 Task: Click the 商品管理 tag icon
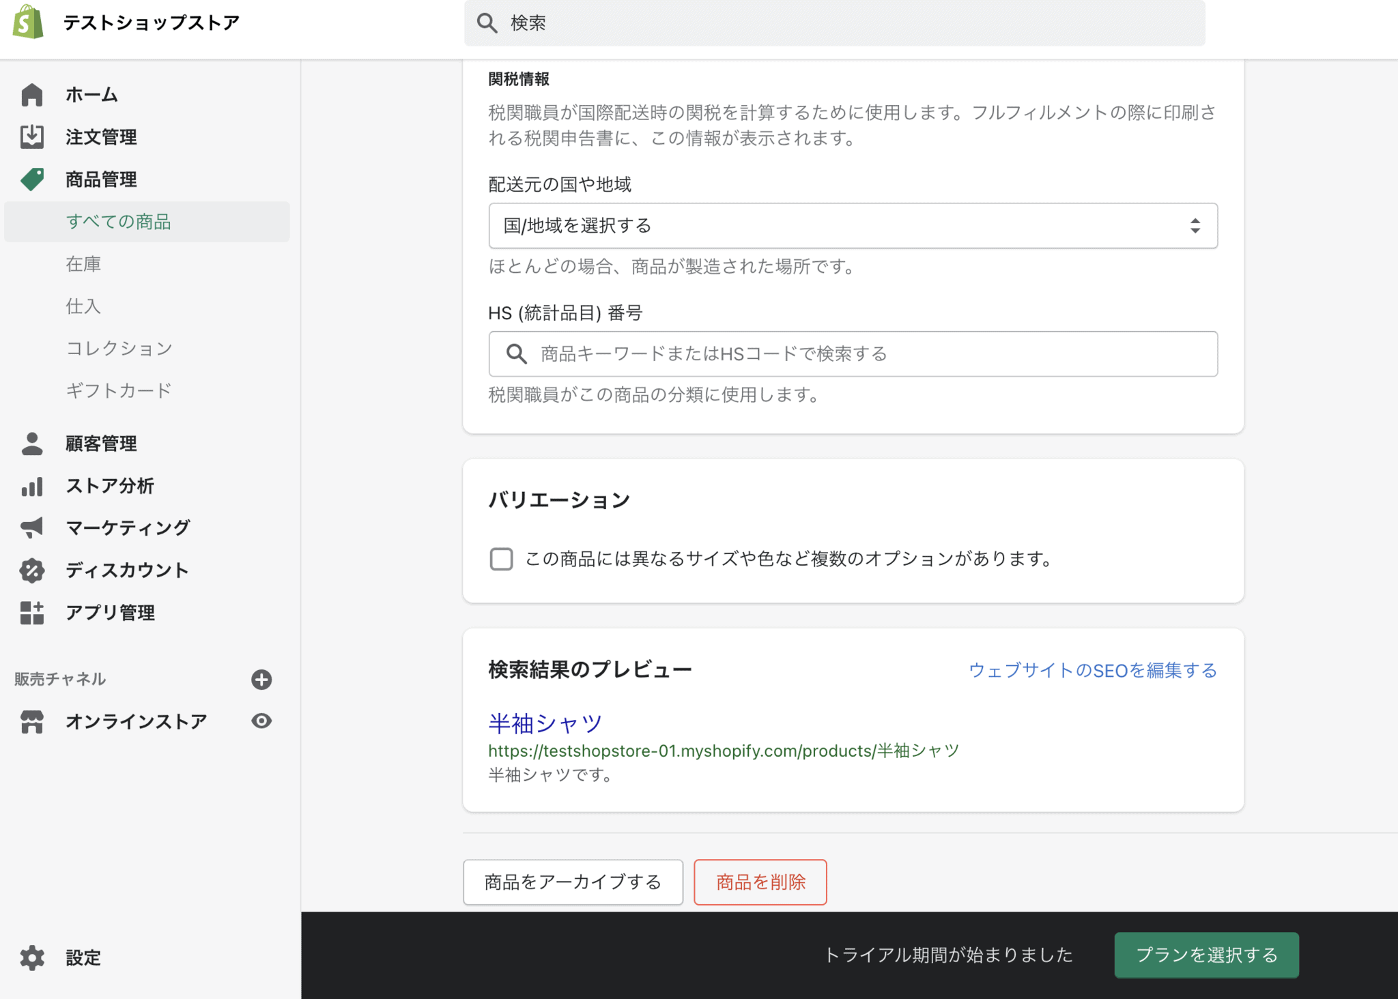[32, 179]
